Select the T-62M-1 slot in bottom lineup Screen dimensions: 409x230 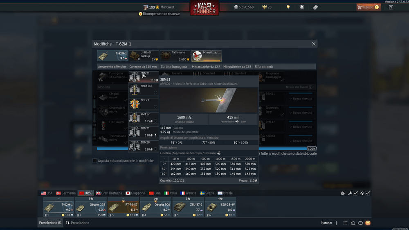[58, 207]
